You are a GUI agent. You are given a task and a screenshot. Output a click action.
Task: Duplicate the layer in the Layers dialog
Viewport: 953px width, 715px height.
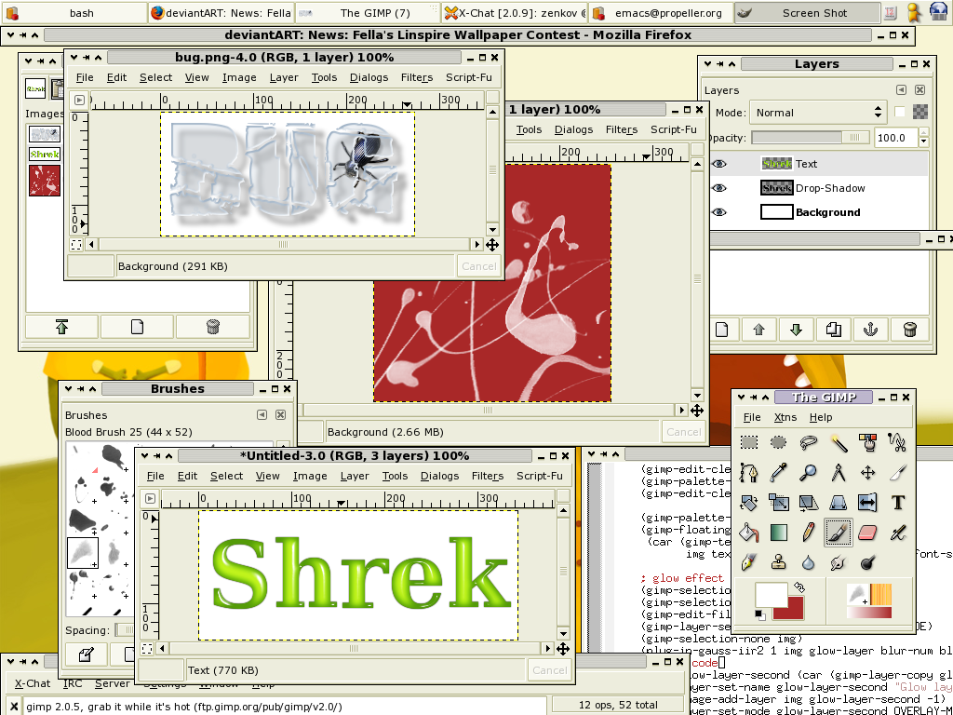834,330
